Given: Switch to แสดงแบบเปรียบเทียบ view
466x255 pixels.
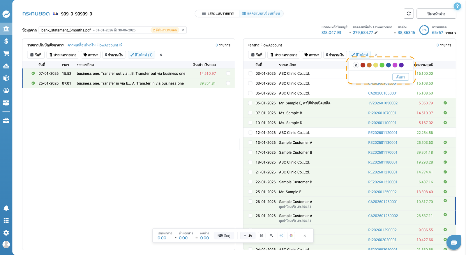Looking at the screenshot, I should pyautogui.click(x=261, y=13).
